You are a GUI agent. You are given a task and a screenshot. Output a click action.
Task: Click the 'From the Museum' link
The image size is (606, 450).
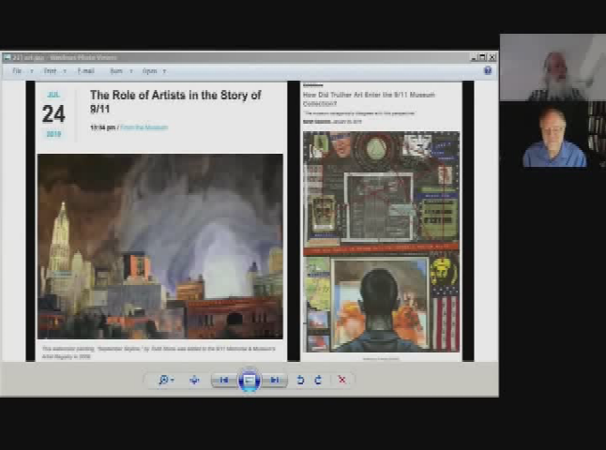pos(144,127)
